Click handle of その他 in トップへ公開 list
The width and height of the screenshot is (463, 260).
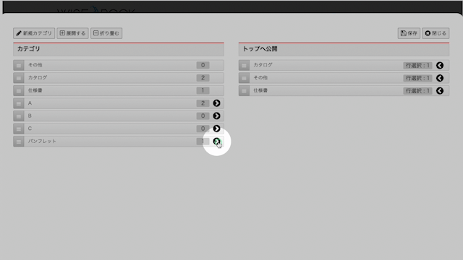tap(244, 78)
